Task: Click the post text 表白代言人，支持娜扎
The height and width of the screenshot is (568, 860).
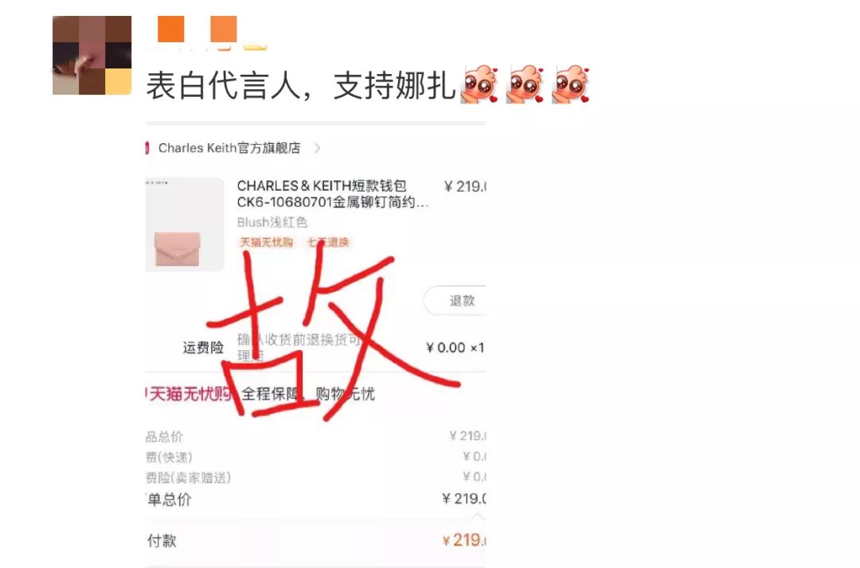Action: (x=301, y=86)
